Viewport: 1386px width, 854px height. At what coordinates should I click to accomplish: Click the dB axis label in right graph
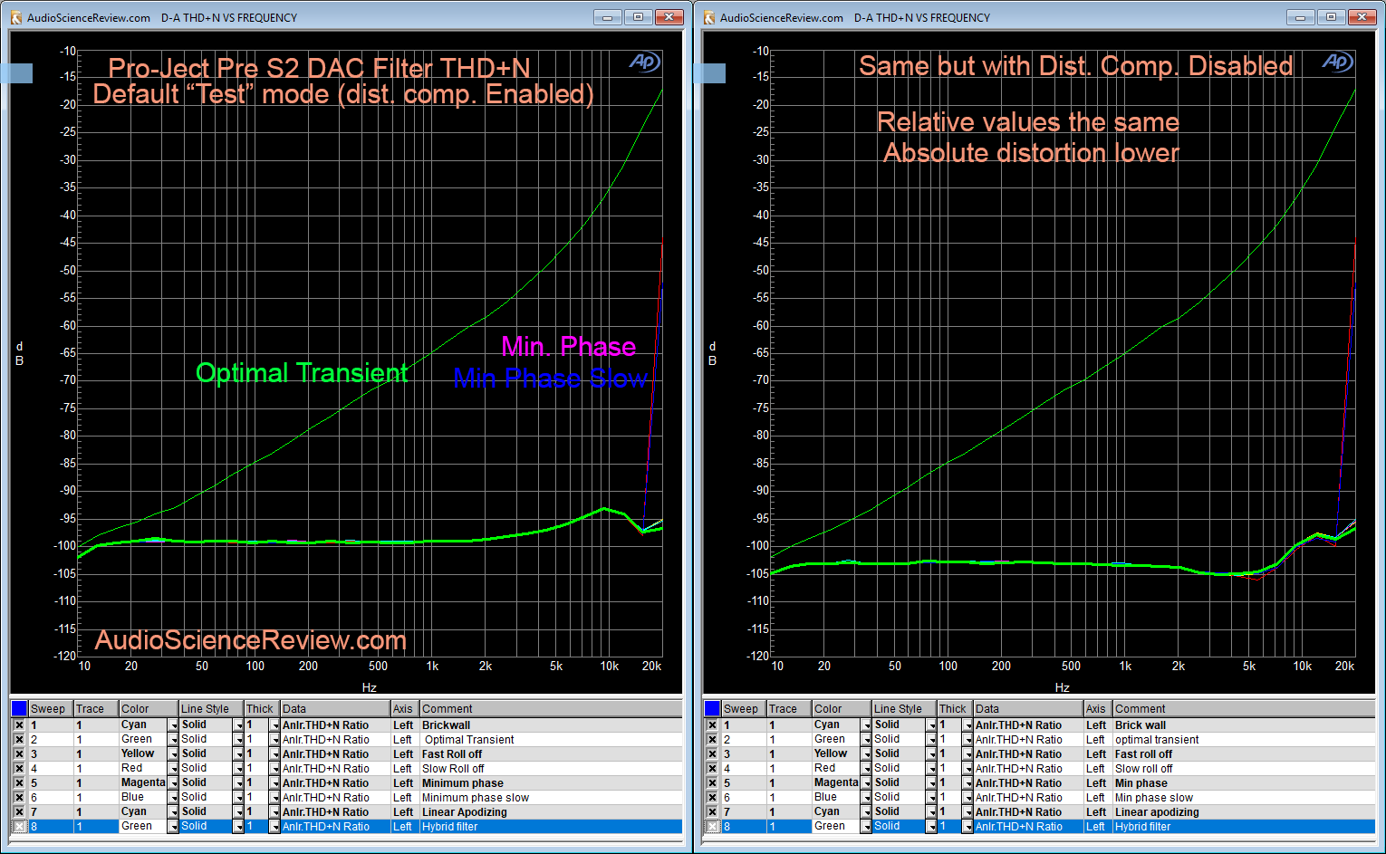712,353
